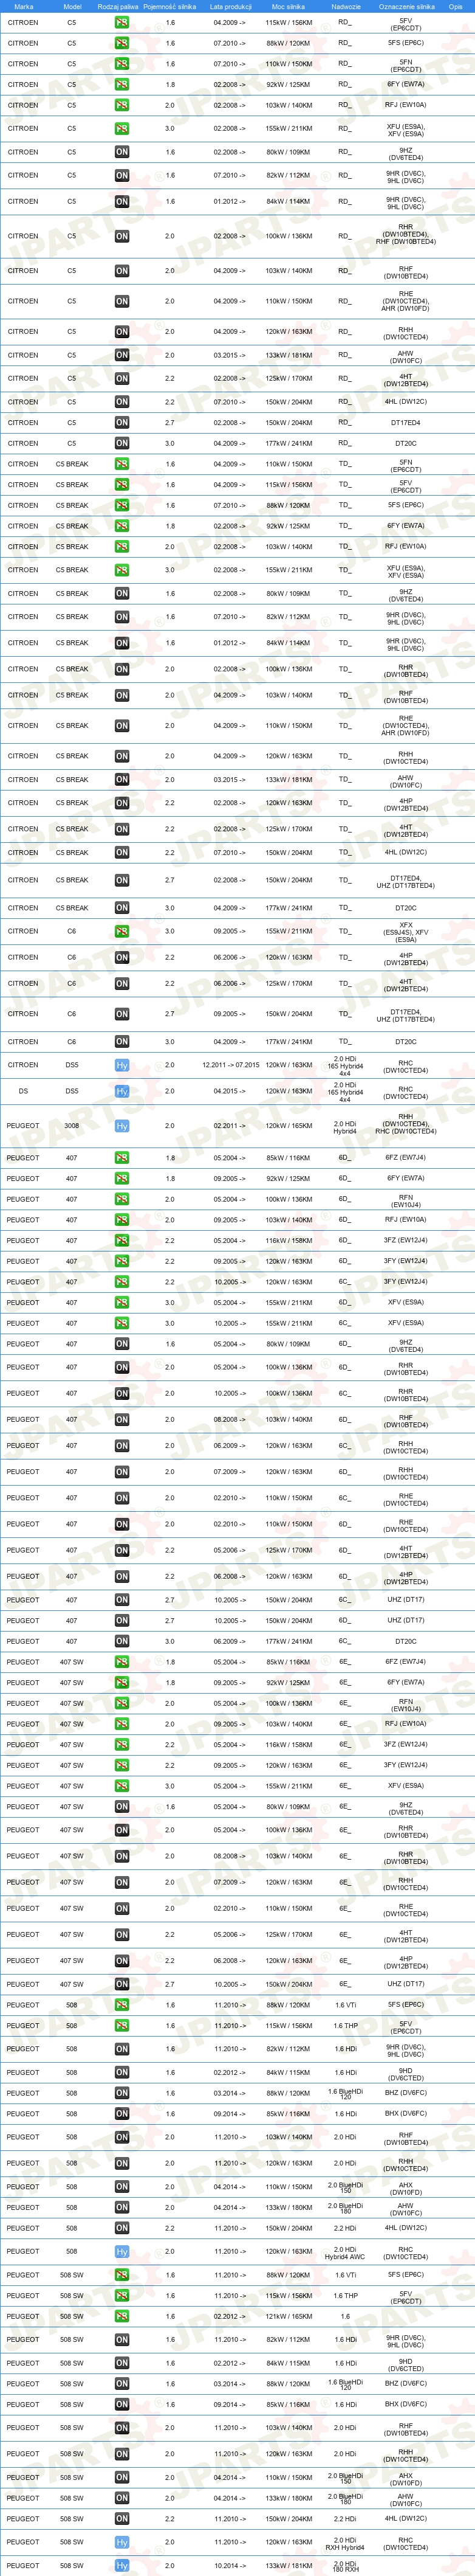Click the 'DS' brand cell
This screenshot has height=2576, width=475.
coord(23,1092)
